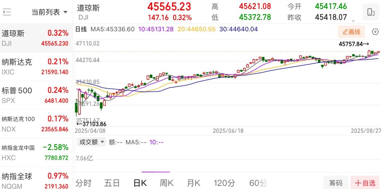Click the 筹码 button
The height and width of the screenshot is (189, 381).
pyautogui.click(x=336, y=183)
